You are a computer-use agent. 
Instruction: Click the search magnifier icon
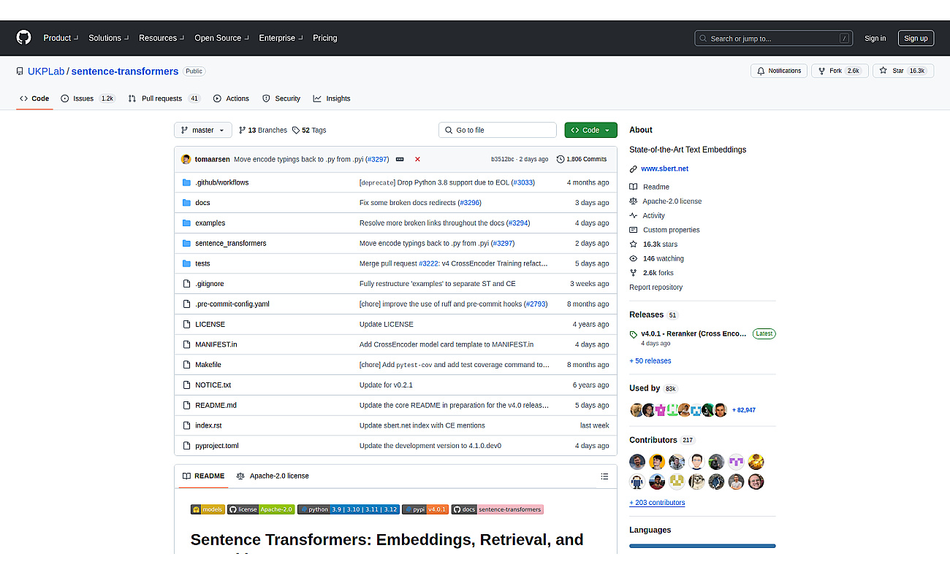703,39
